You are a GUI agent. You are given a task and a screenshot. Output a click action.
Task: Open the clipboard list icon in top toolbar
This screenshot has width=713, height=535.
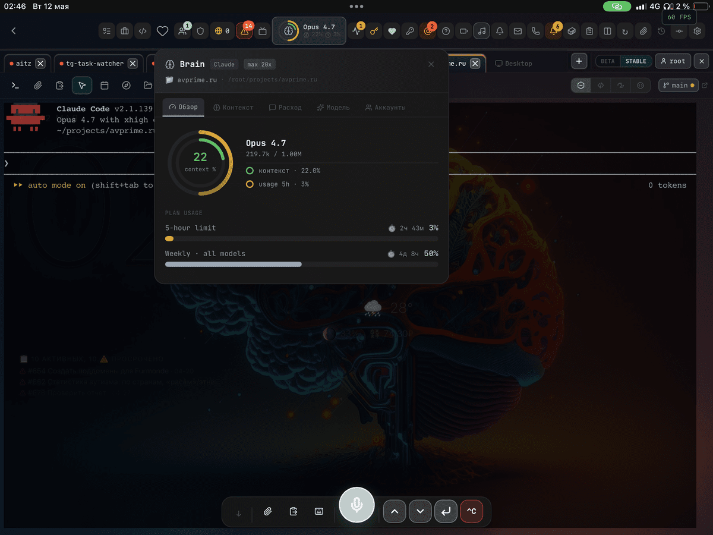(x=589, y=31)
